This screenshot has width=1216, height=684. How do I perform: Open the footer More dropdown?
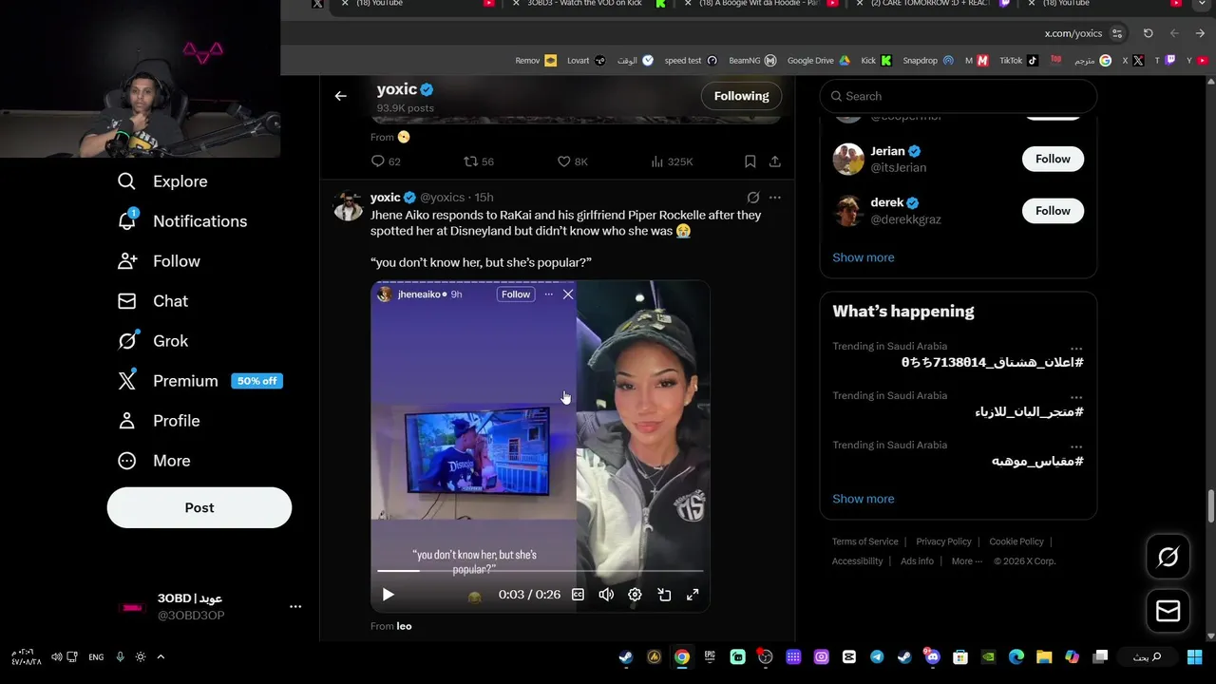point(967,561)
